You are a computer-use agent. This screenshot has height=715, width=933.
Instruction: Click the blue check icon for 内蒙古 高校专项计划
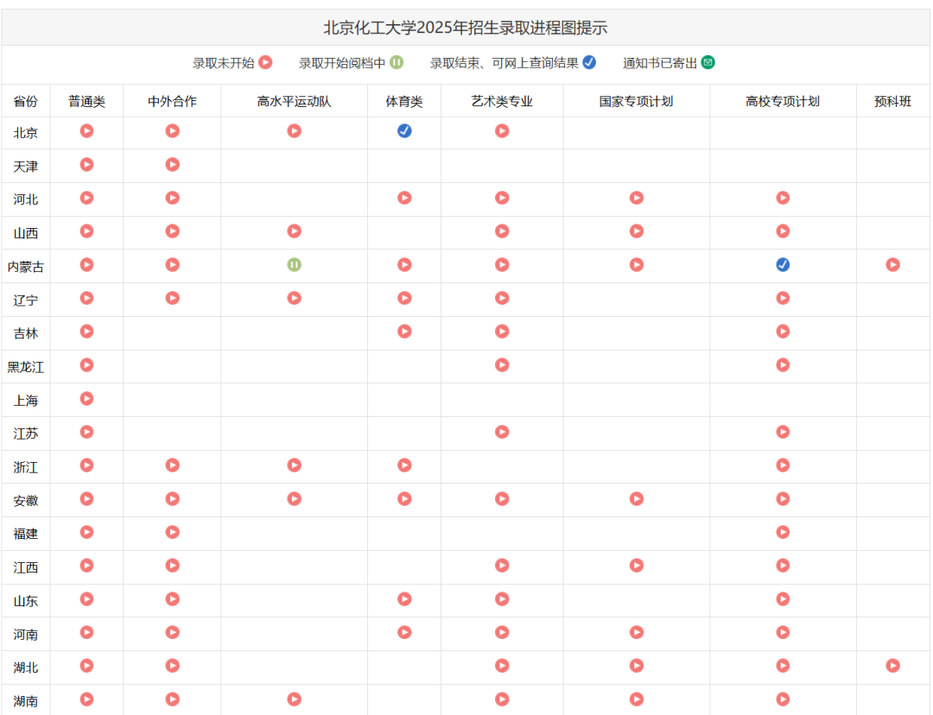click(783, 265)
